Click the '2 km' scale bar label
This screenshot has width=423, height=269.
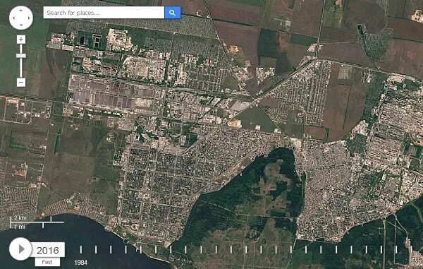20,217
